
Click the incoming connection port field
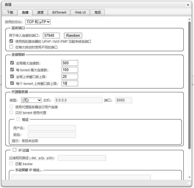[x=51, y=35]
